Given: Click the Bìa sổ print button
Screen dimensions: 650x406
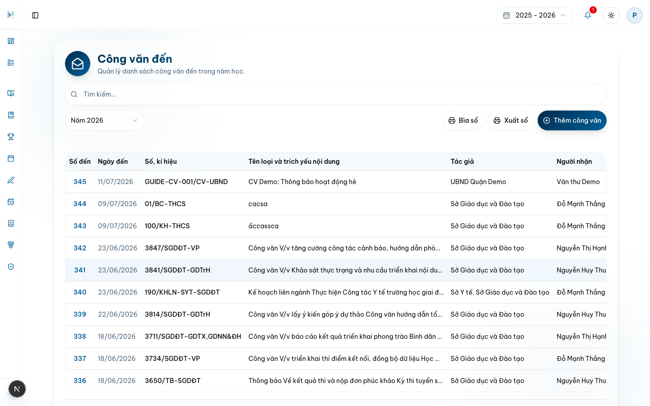Looking at the screenshot, I should [x=463, y=120].
